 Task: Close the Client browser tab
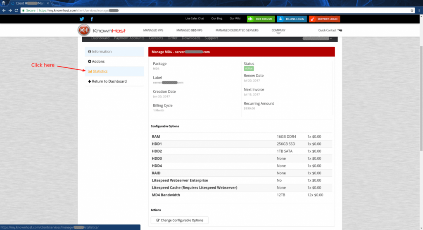tap(48, 3)
